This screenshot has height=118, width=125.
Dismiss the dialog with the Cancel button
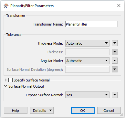point(109,111)
